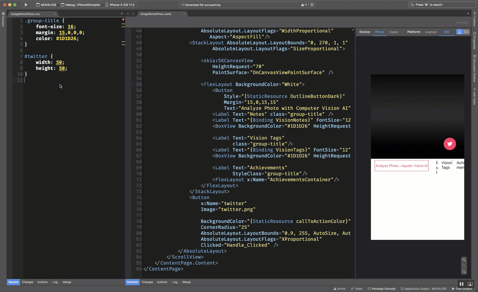Viewport: 478px width, 292px height.
Task: Close the ImageDetailView.xaml tab
Action: tap(184, 14)
